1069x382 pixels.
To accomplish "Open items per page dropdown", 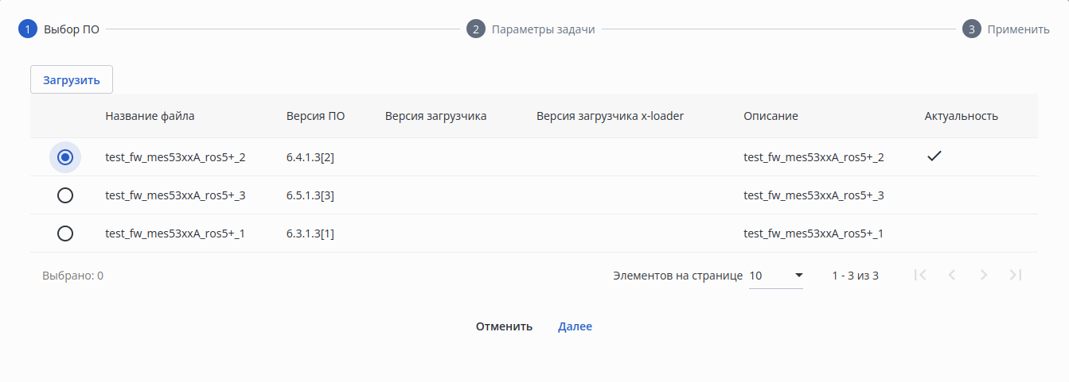I will tap(776, 276).
